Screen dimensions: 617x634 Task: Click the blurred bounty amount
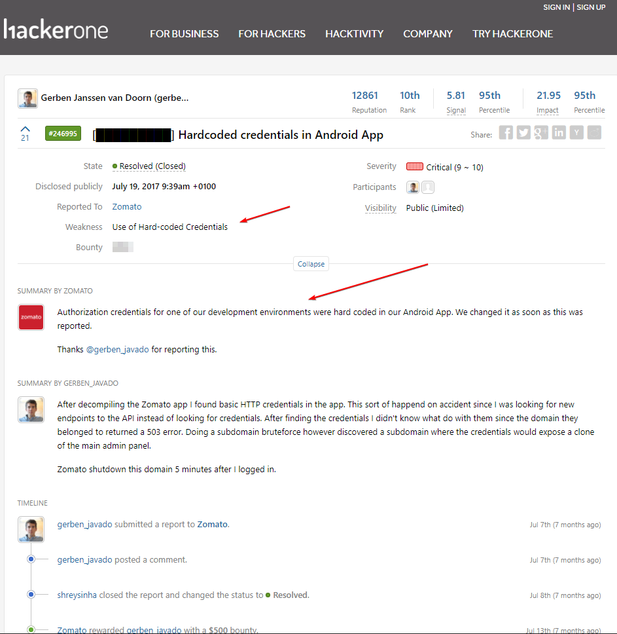point(123,247)
